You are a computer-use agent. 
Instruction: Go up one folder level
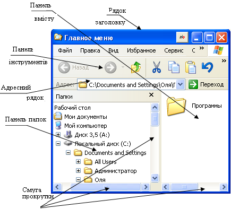point(136,67)
